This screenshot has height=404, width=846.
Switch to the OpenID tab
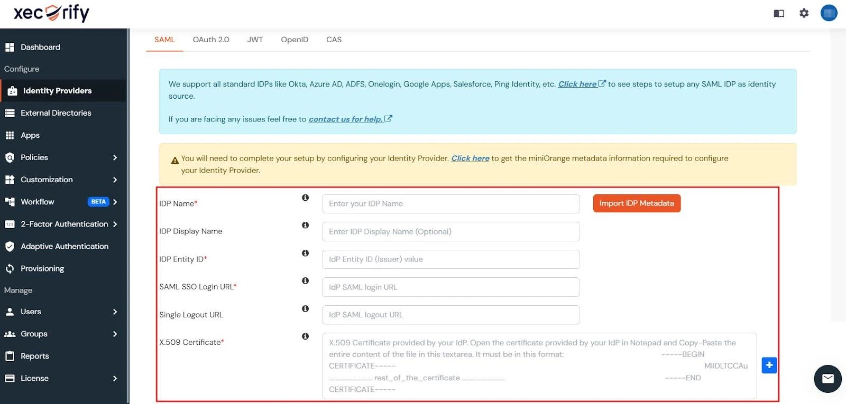(295, 40)
